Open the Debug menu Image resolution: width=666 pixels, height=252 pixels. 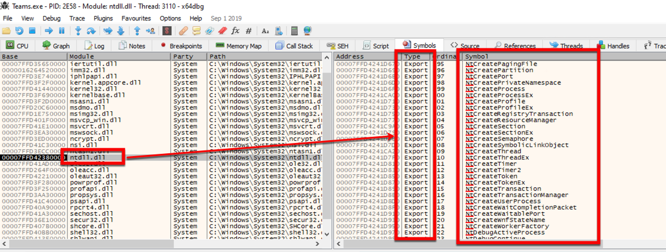coord(51,18)
